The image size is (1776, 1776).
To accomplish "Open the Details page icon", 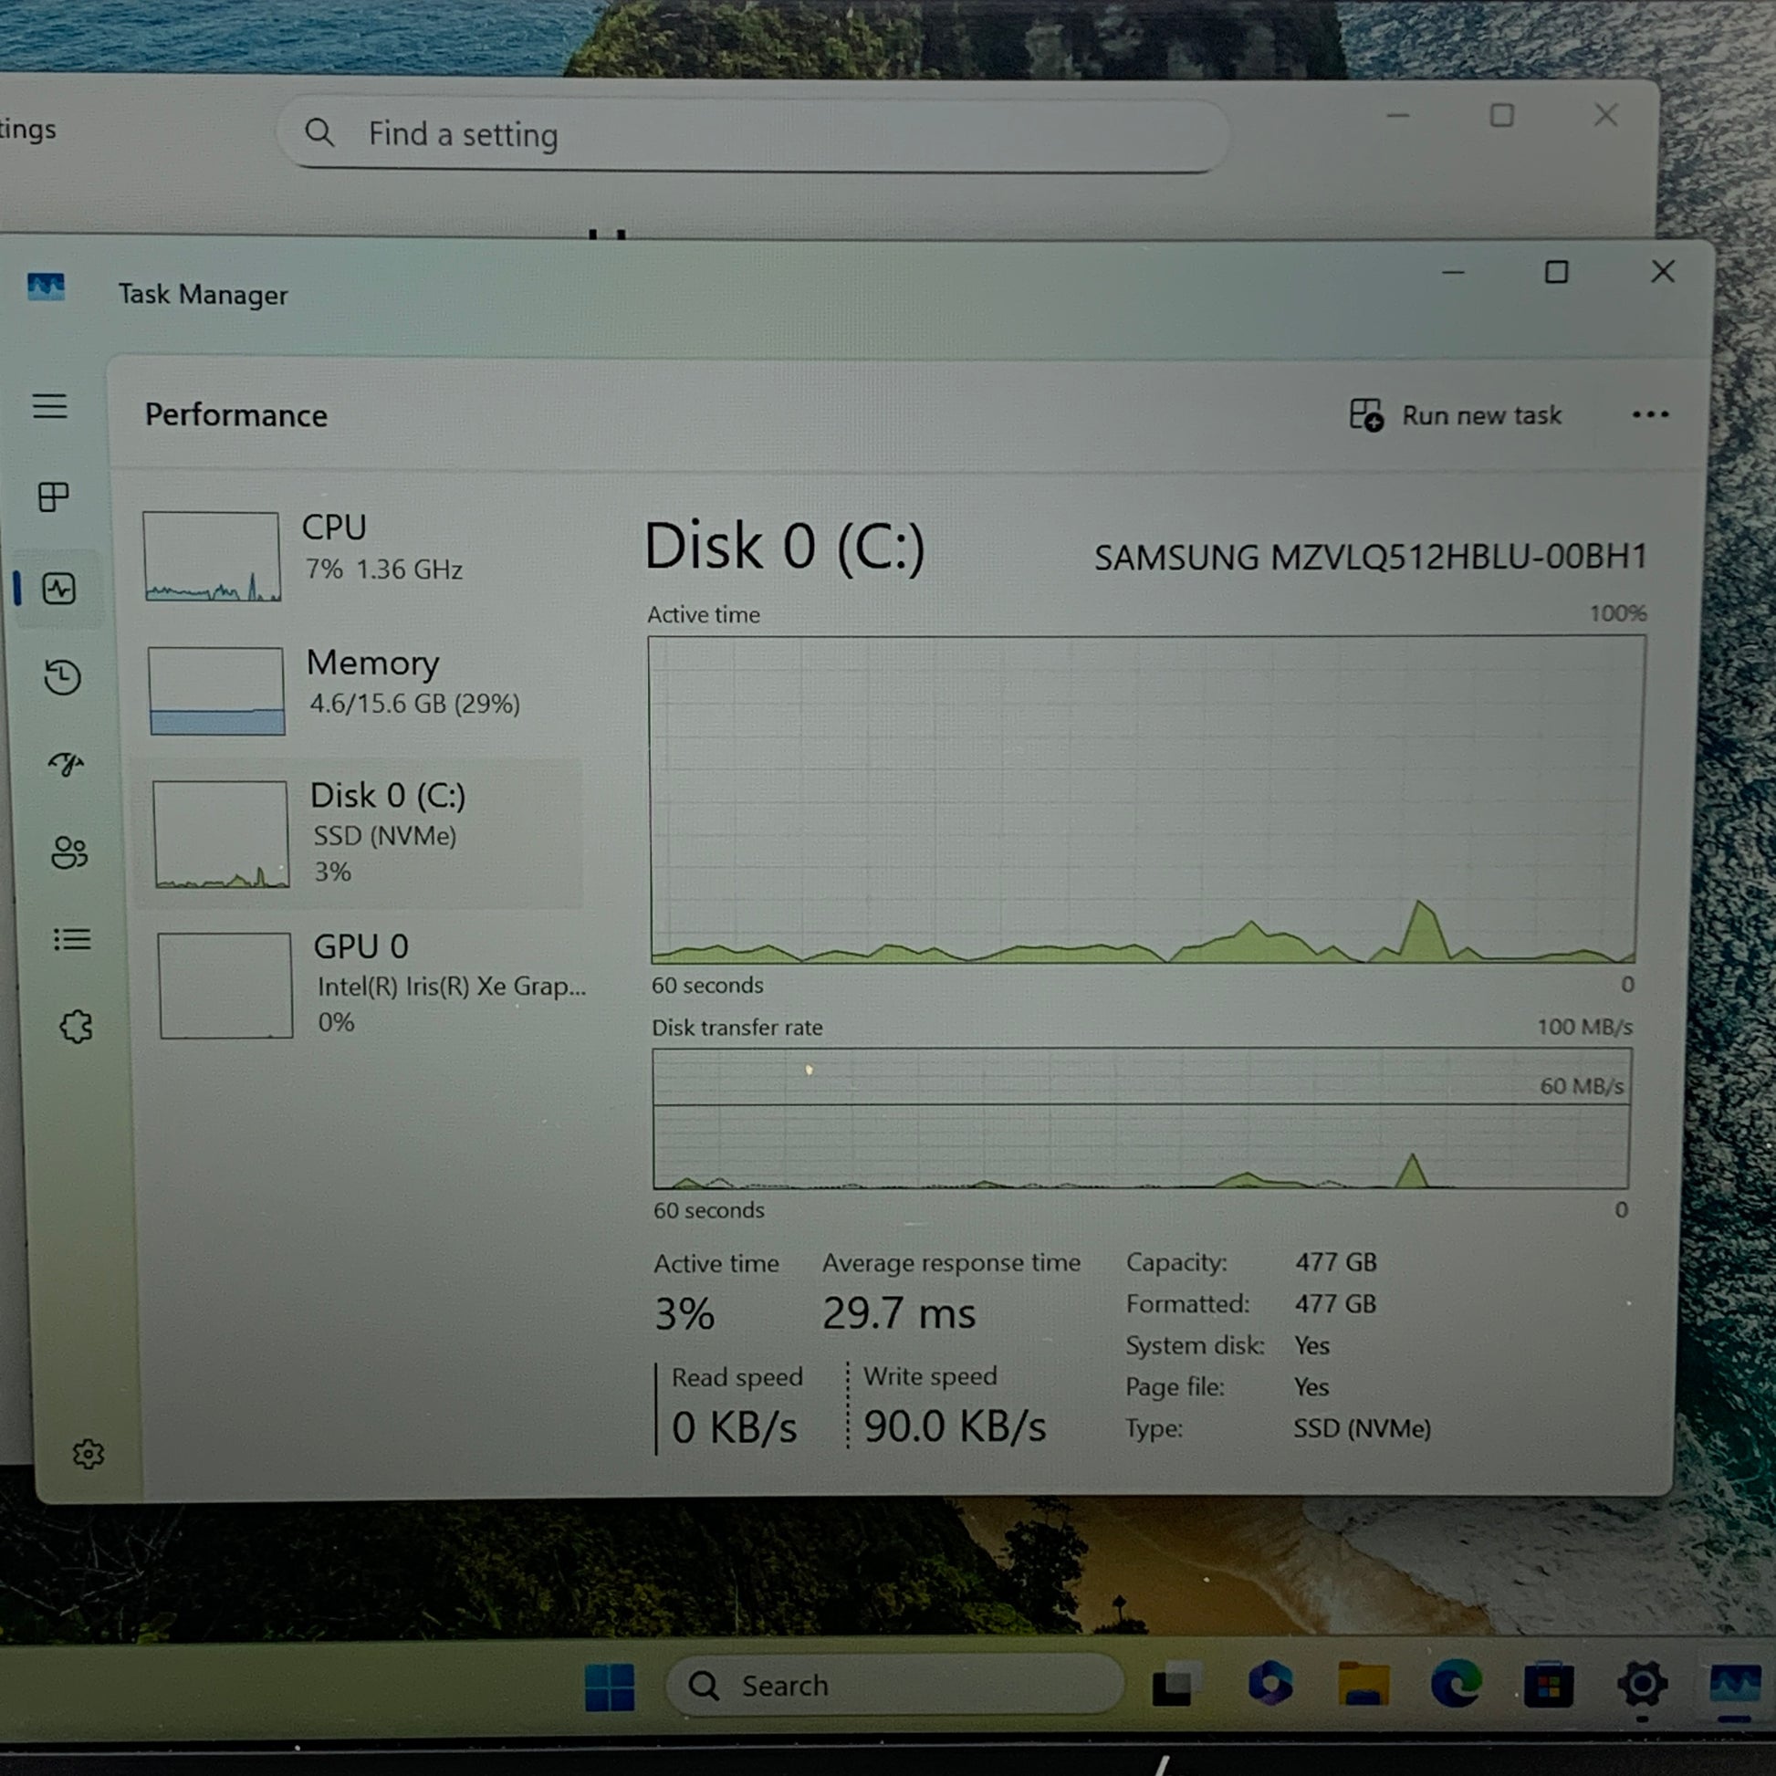I will click(72, 939).
